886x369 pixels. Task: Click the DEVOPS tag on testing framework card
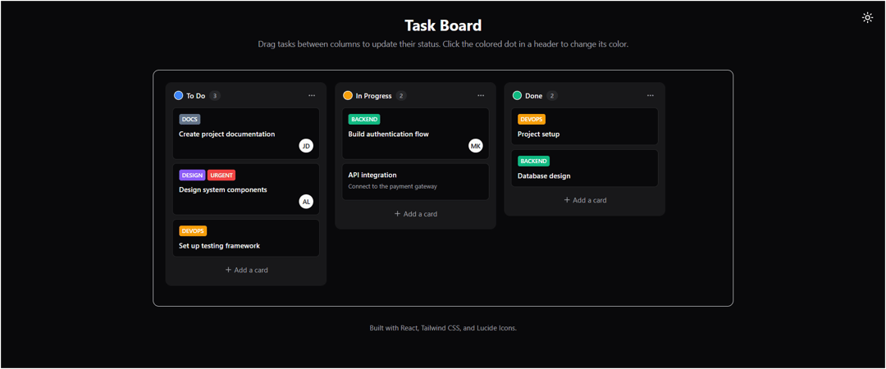193,230
